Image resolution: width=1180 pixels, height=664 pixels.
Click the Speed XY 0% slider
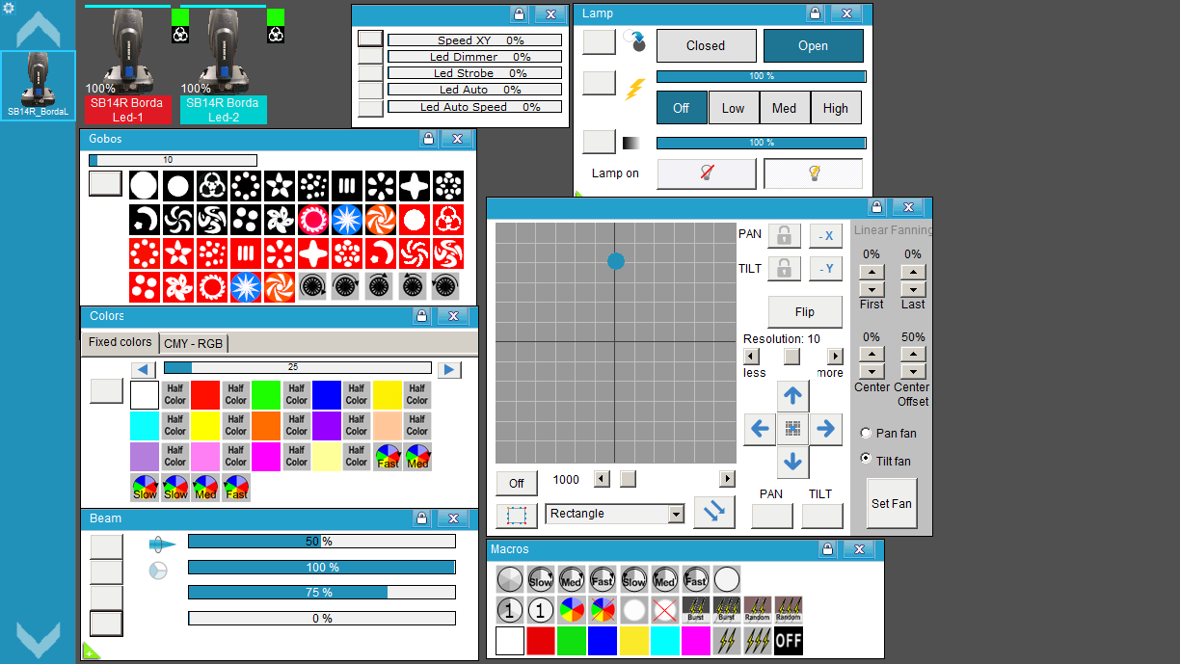coord(474,40)
